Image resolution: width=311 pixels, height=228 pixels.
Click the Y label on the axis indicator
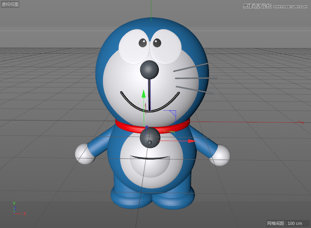point(14,203)
